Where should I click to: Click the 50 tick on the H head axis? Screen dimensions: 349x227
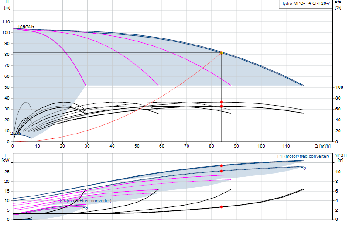click(7, 87)
